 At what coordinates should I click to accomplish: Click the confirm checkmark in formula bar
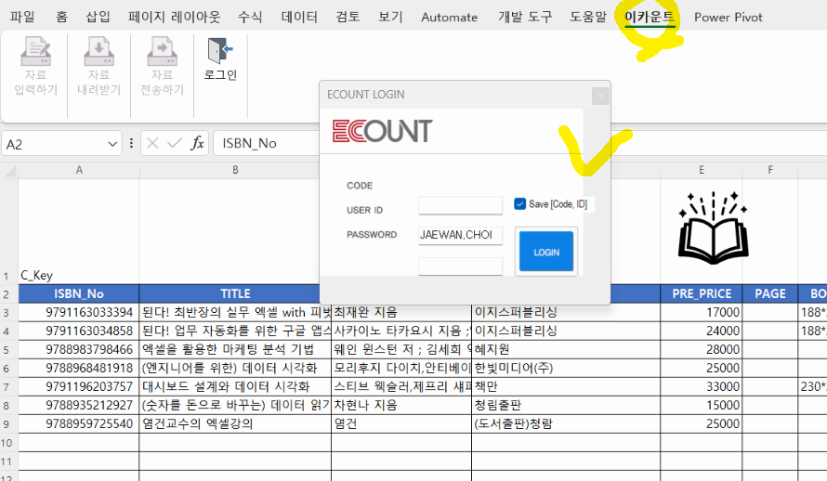[x=175, y=143]
